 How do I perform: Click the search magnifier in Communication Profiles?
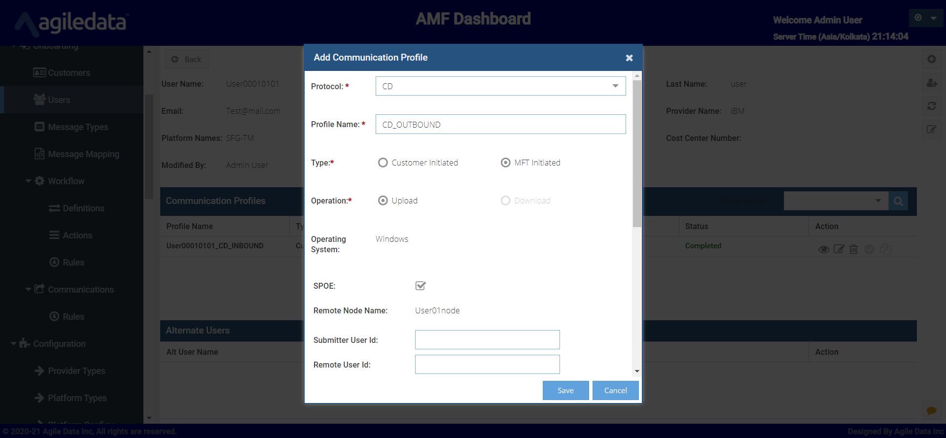click(x=898, y=201)
